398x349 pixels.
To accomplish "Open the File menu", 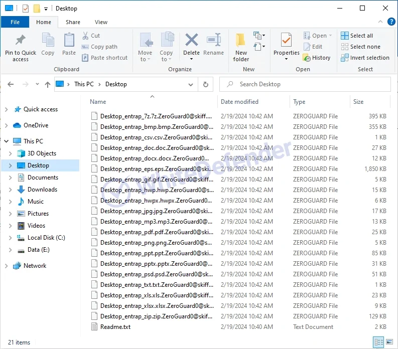I will tap(15, 22).
